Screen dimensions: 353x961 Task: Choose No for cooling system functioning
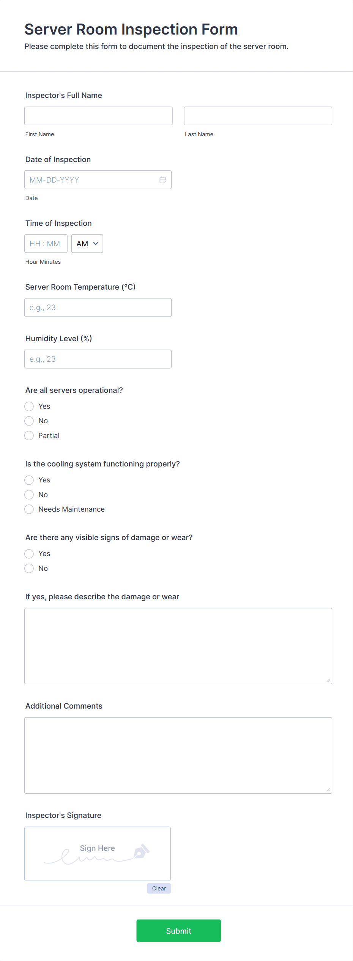click(x=29, y=495)
